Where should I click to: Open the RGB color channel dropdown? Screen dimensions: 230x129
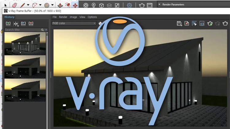[x=74, y=23]
